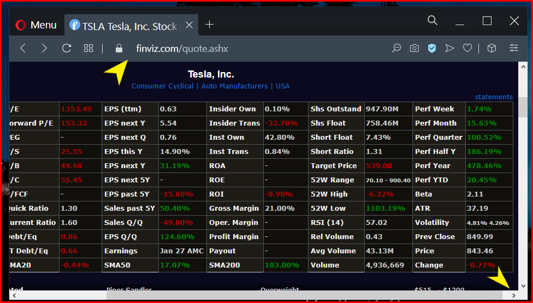533x303 pixels.
Task: Go forward to the next page
Action: pyautogui.click(x=44, y=48)
